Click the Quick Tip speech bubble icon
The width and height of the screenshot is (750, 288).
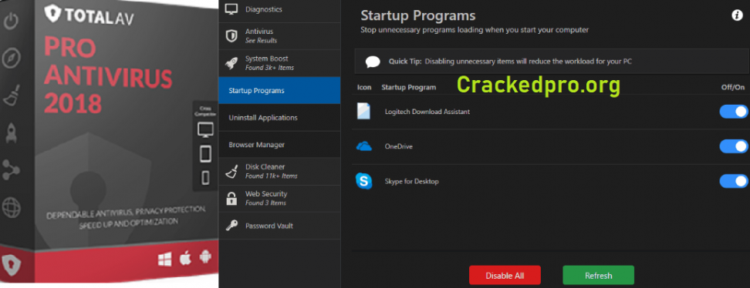(x=373, y=62)
